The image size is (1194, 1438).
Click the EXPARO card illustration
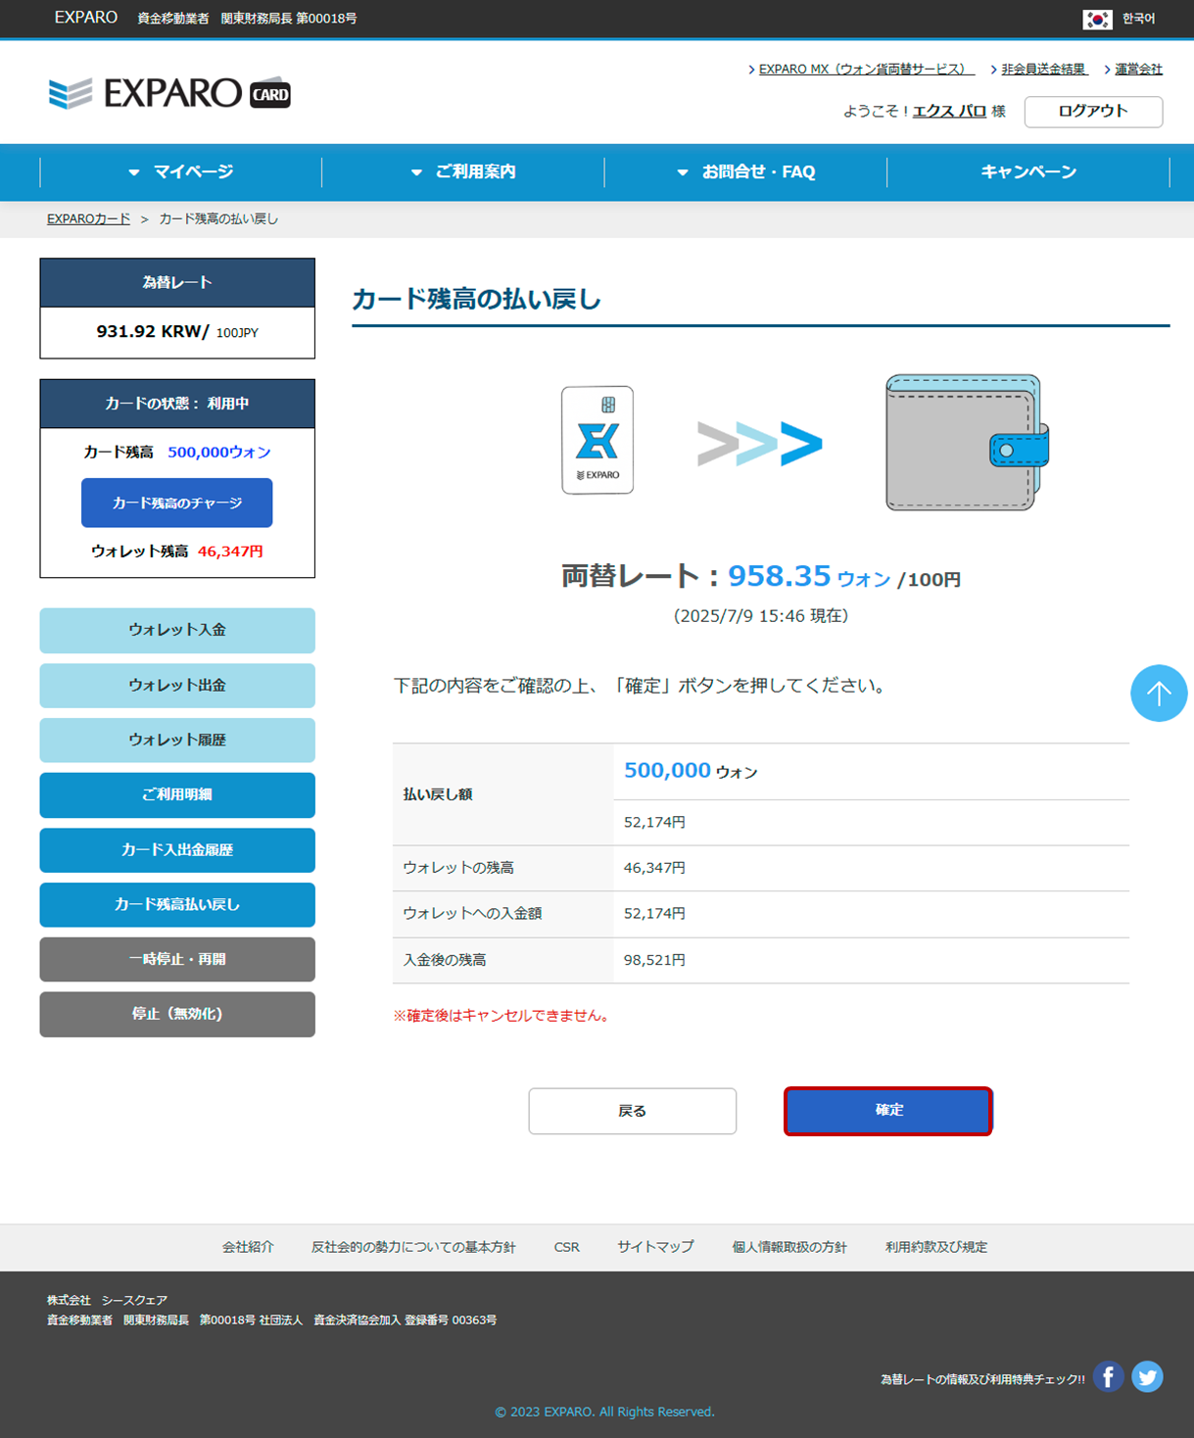point(597,440)
